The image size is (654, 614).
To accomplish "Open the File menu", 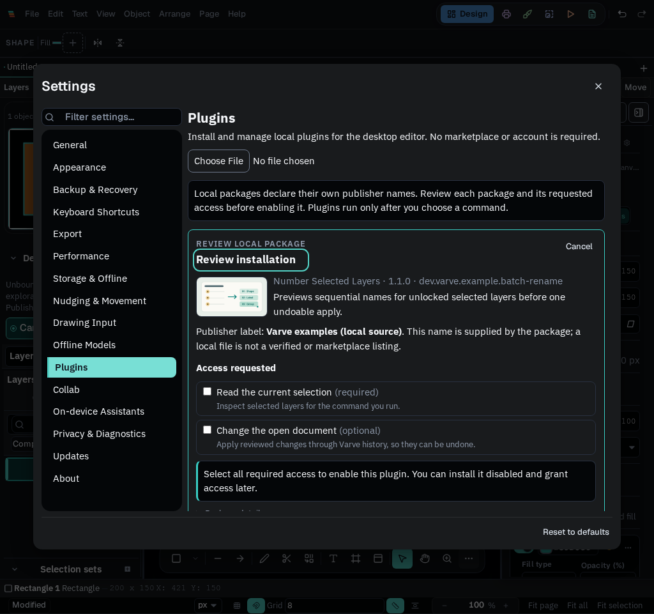I will [x=32, y=14].
